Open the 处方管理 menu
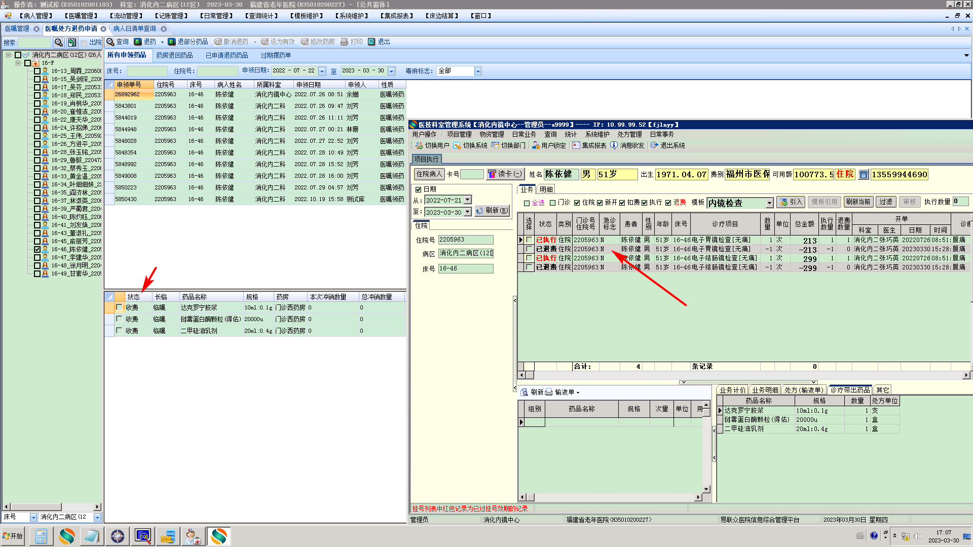Viewport: 973px width, 547px height. (629, 135)
